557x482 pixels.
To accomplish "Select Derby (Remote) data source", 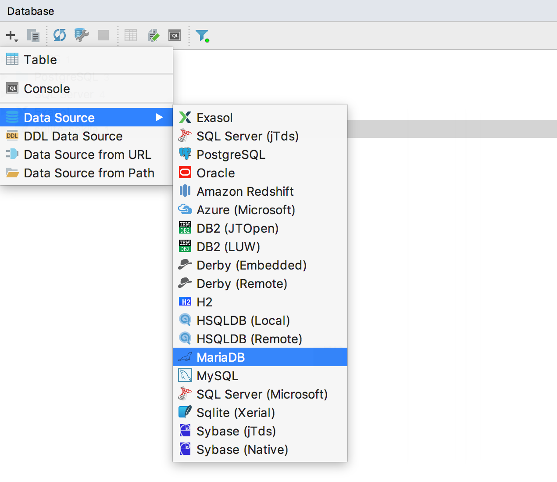I will point(260,284).
